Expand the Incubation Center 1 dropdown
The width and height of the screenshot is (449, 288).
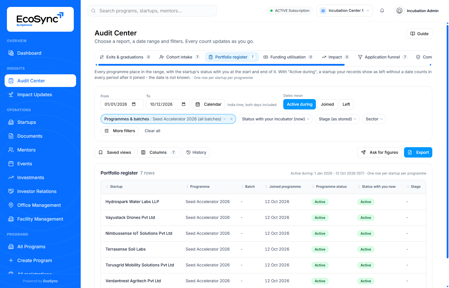pyautogui.click(x=345, y=11)
